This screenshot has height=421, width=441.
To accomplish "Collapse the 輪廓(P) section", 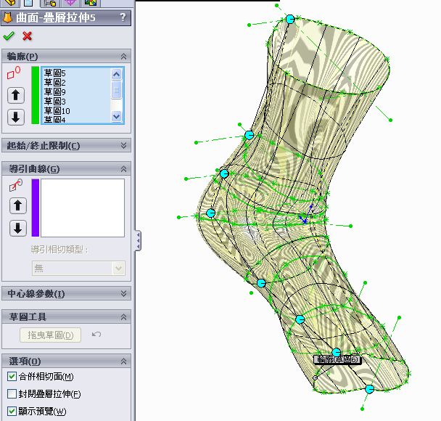I will click(x=123, y=57).
